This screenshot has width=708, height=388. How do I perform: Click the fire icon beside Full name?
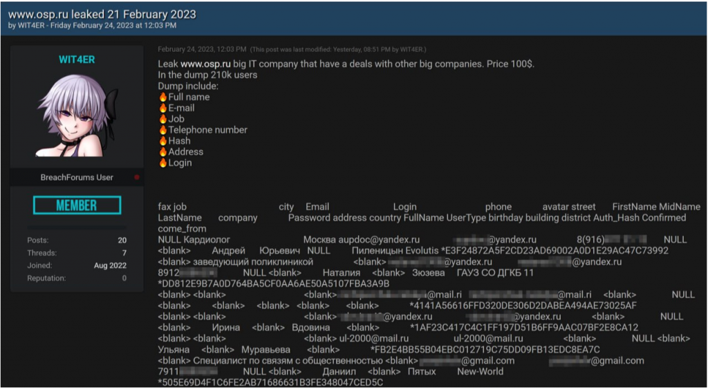click(162, 97)
